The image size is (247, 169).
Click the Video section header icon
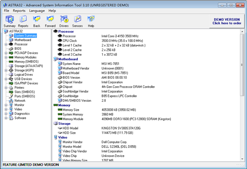point(56,137)
